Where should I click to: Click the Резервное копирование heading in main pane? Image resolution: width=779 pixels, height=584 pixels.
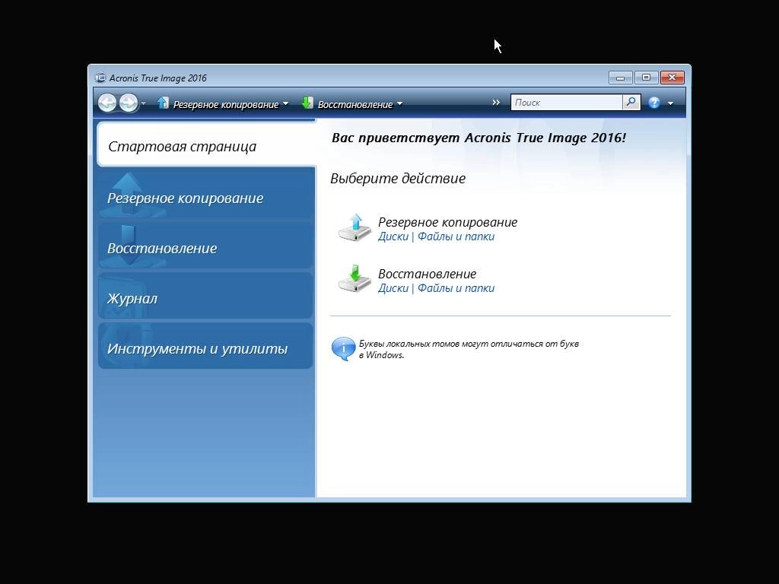447,222
